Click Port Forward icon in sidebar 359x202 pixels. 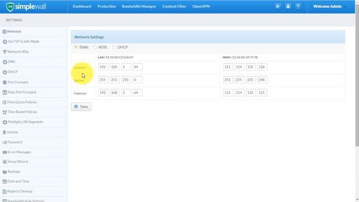(x=4, y=82)
